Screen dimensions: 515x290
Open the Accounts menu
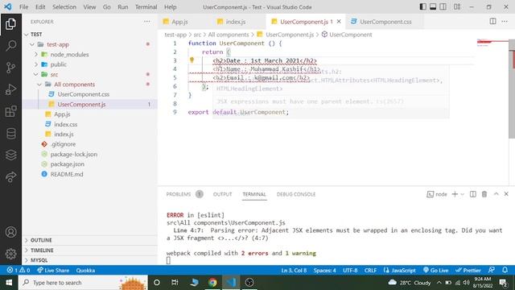point(10,232)
